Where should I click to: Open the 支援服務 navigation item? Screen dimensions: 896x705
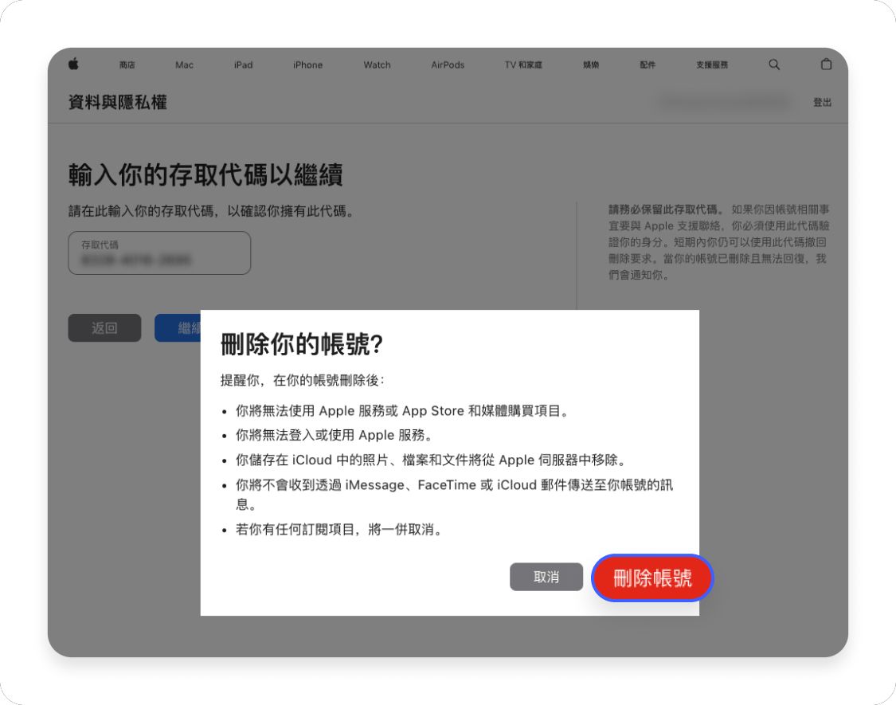pyautogui.click(x=712, y=65)
